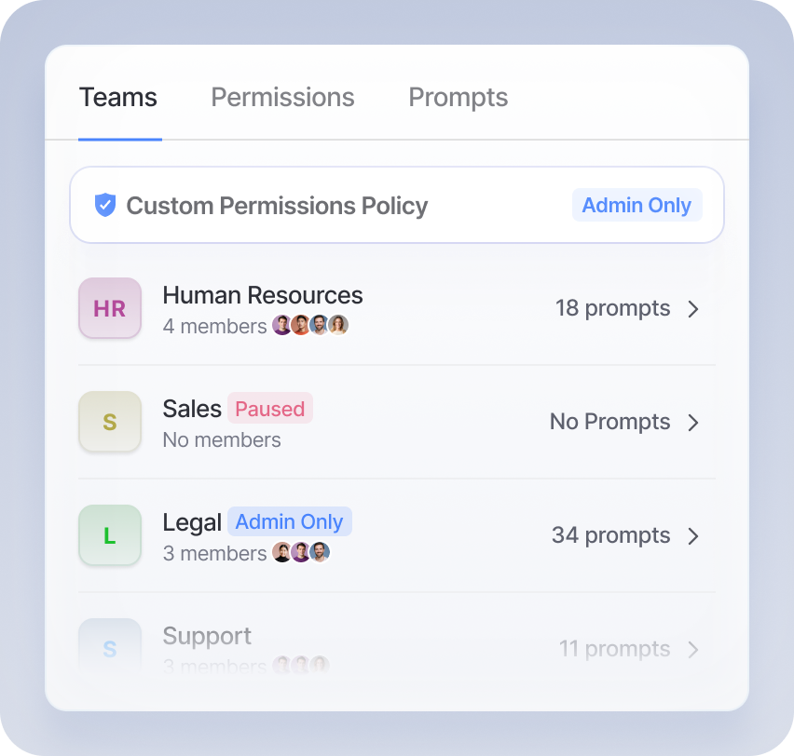Select the Teams tab
This screenshot has width=794, height=756.
pos(118,98)
